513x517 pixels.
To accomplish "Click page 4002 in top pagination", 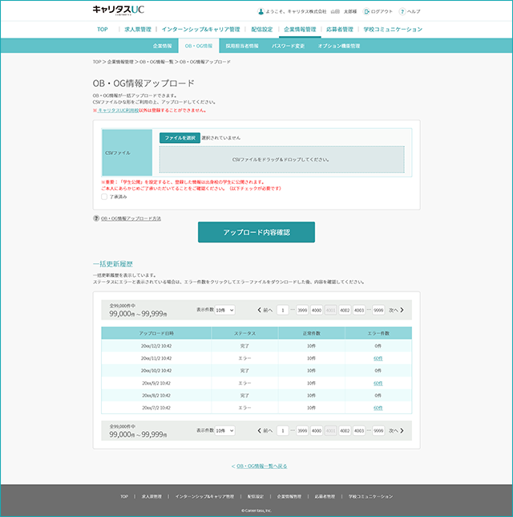I will coord(345,310).
